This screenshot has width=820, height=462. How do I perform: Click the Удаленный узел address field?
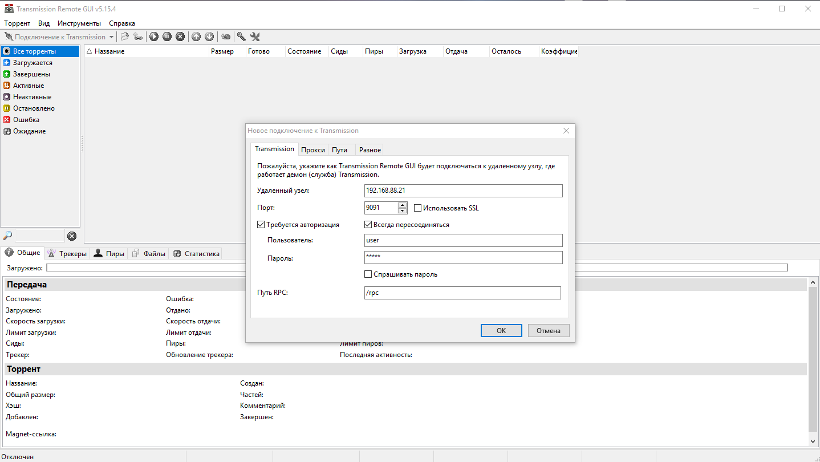[464, 191]
